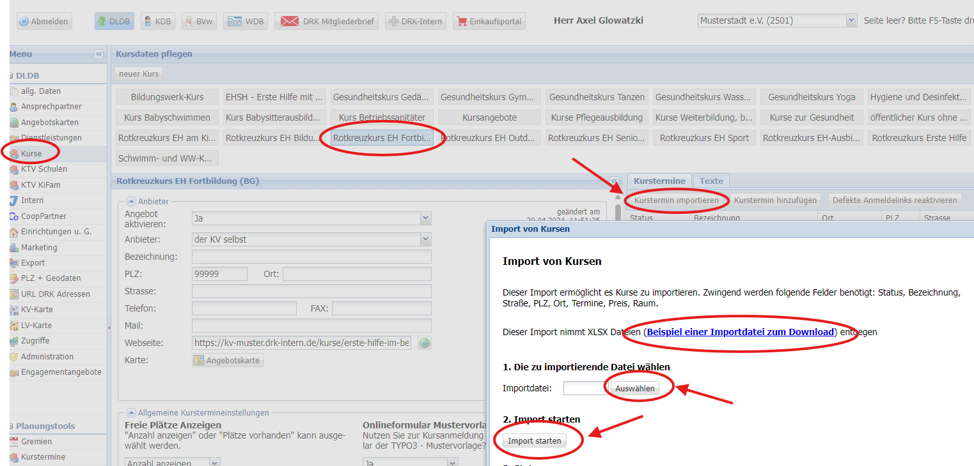Image resolution: width=974 pixels, height=466 pixels.
Task: Open the Musterstadt e.V. organization dropdown
Action: (851, 20)
